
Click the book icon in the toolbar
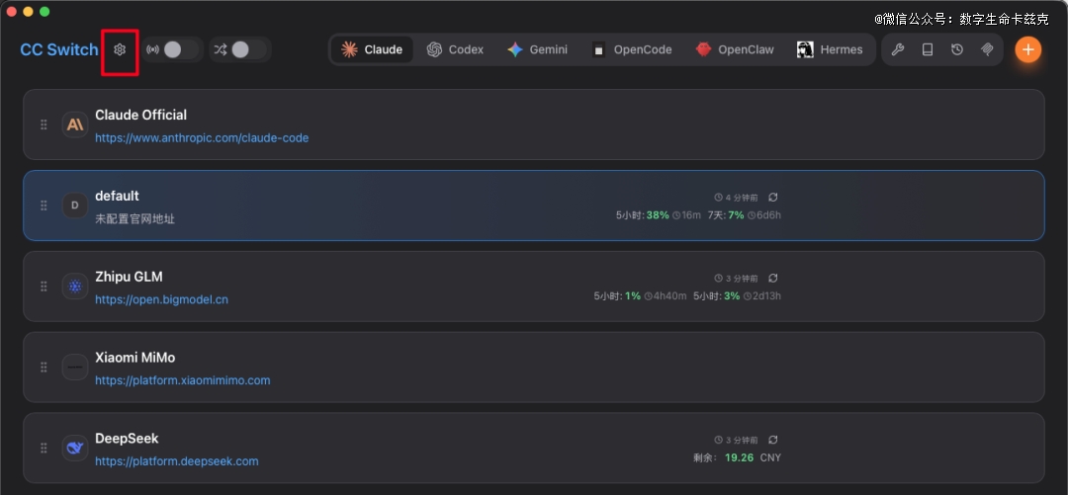tap(928, 49)
